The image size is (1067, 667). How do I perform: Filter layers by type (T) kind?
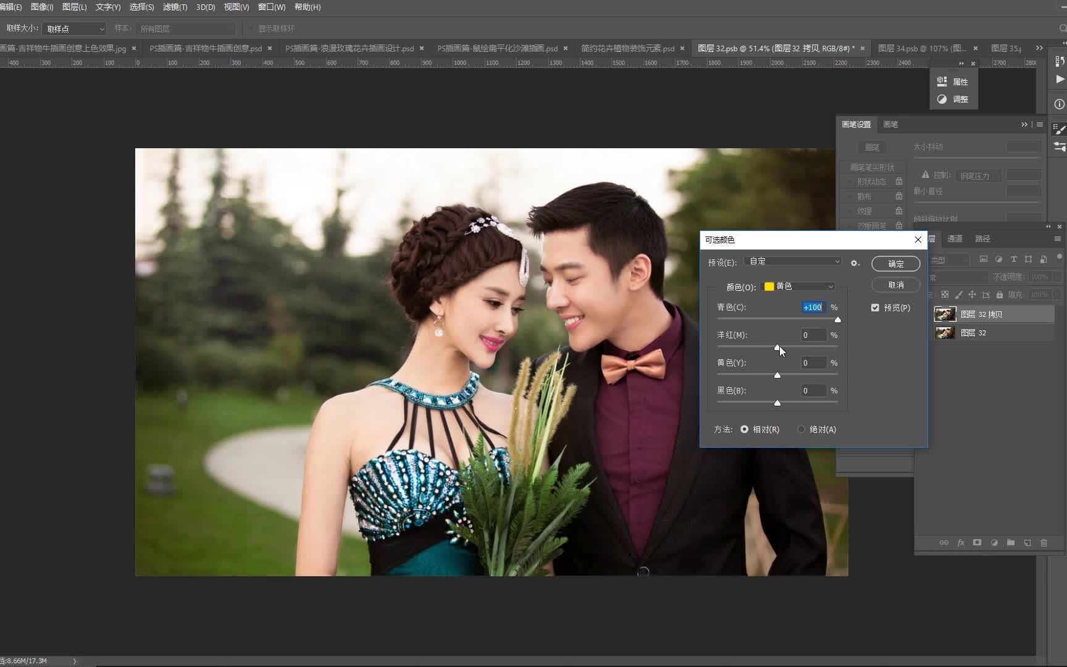[x=1013, y=259]
